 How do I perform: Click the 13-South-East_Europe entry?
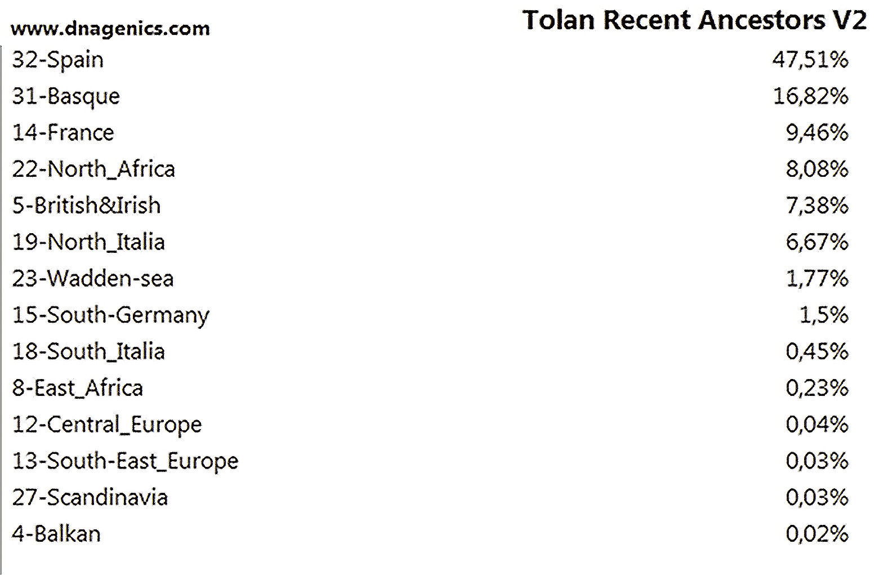[125, 461]
